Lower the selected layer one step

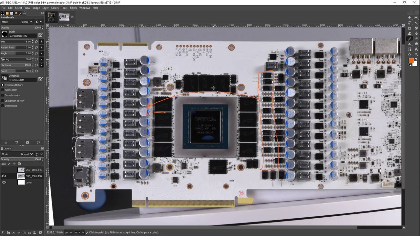19,233
